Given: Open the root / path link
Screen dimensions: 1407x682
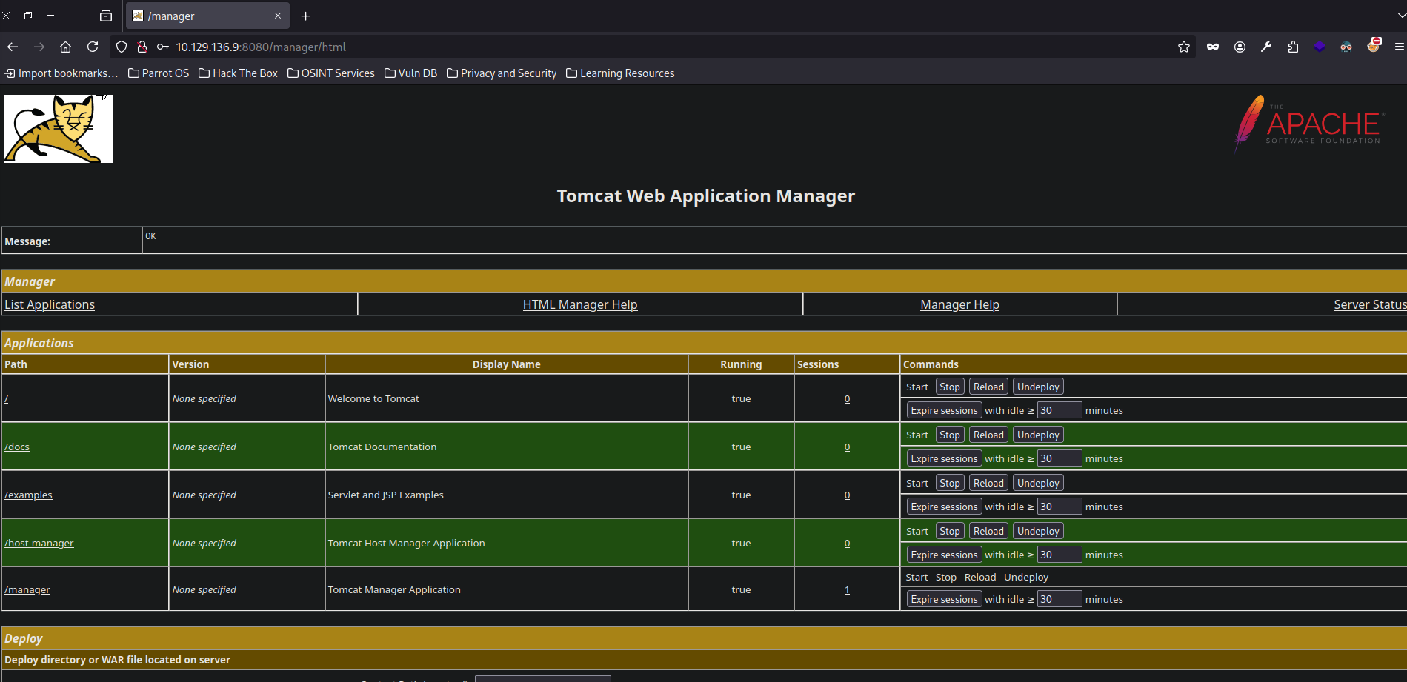Looking at the screenshot, I should pos(6,398).
